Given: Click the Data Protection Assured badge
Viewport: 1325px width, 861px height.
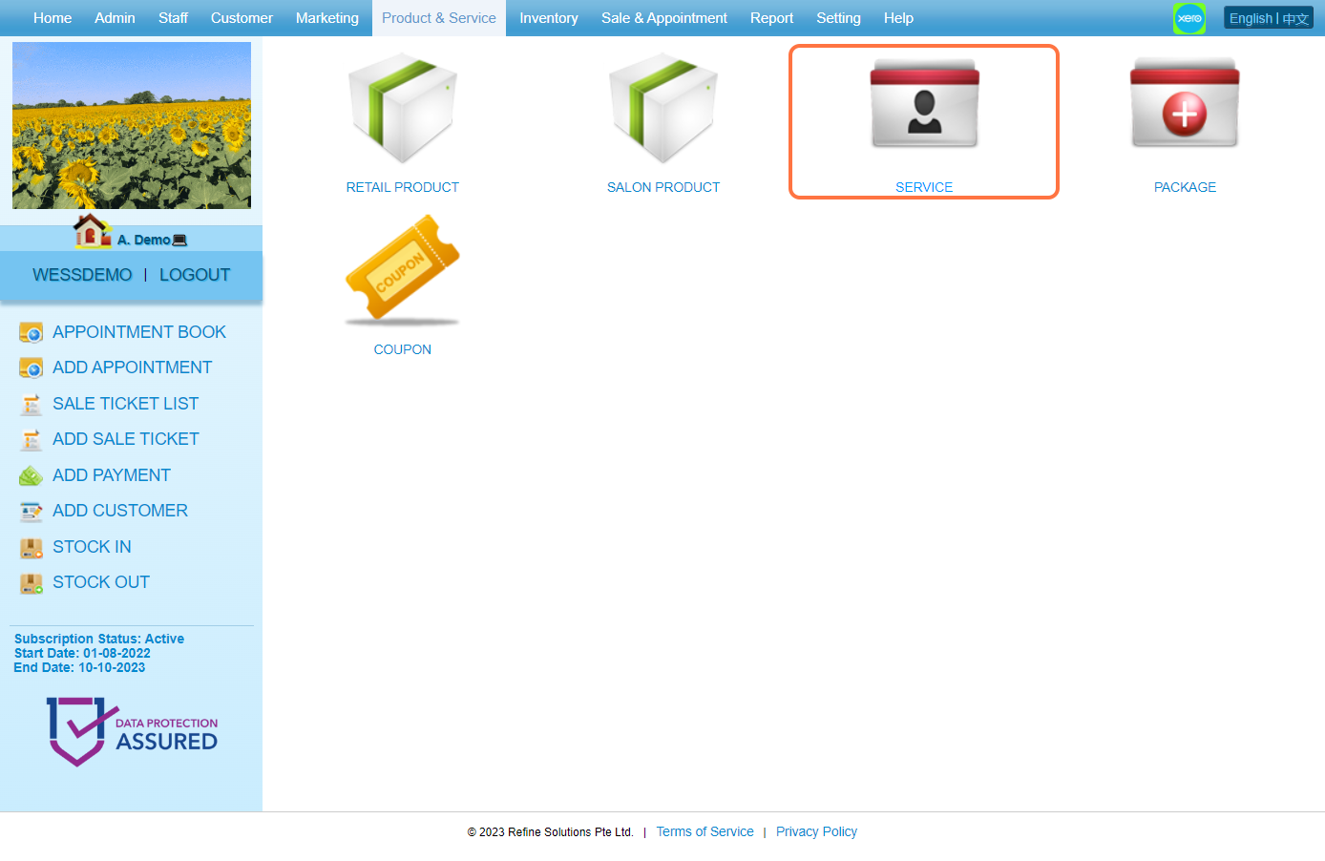Looking at the screenshot, I should coord(132,731).
